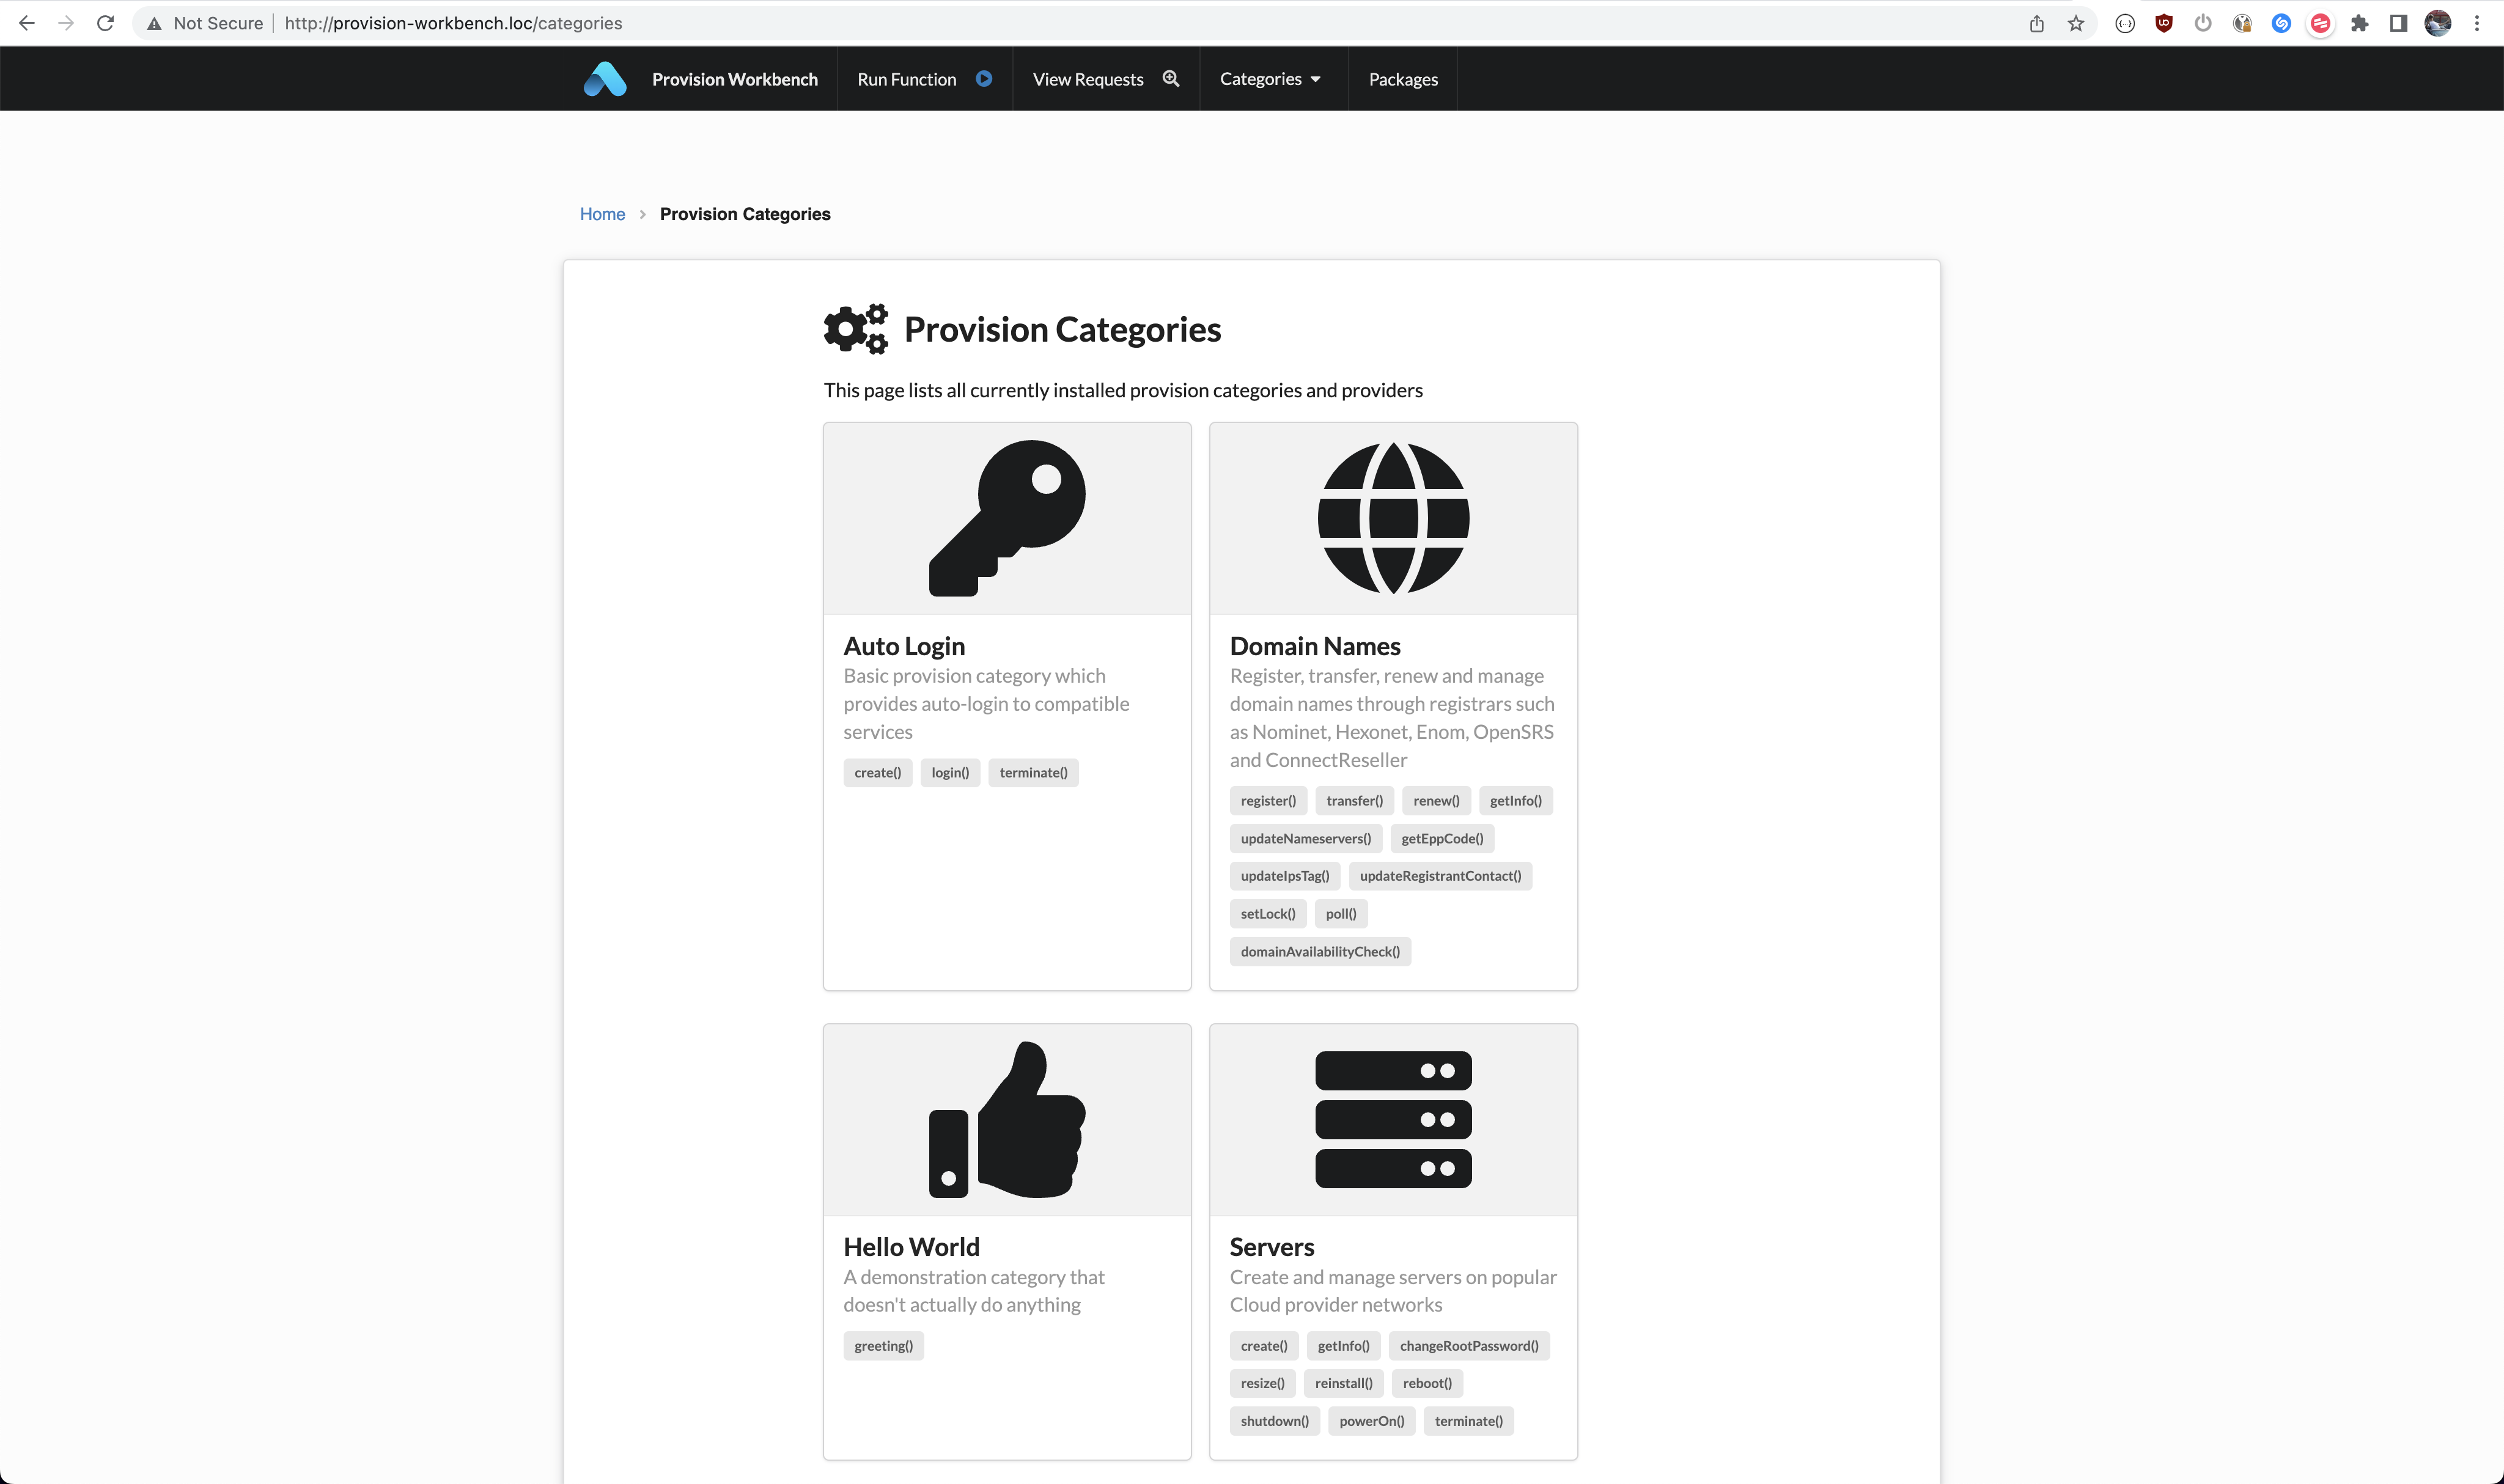Open the Categories navigation dropdown
The image size is (2504, 1484).
(x=1267, y=78)
